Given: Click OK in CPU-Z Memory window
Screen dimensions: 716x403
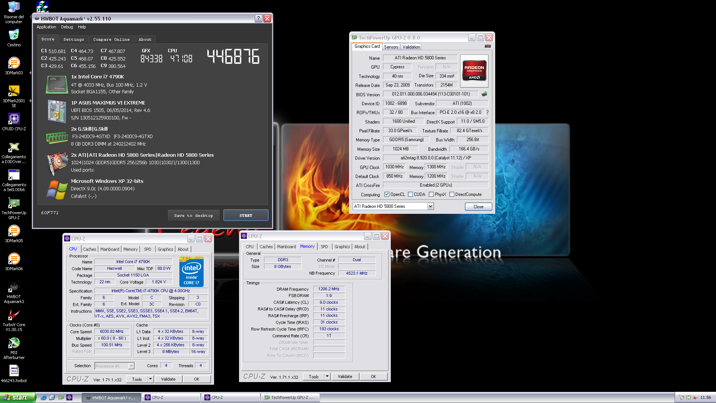Looking at the screenshot, I should pos(373,377).
